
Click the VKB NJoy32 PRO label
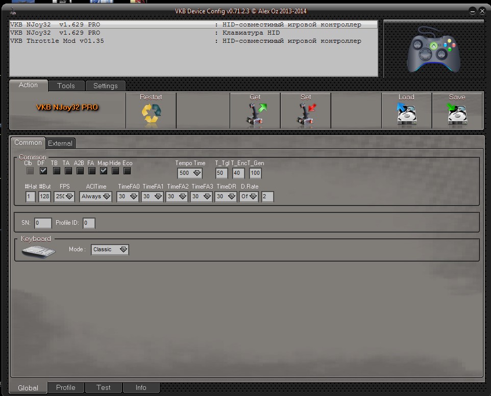pos(67,108)
